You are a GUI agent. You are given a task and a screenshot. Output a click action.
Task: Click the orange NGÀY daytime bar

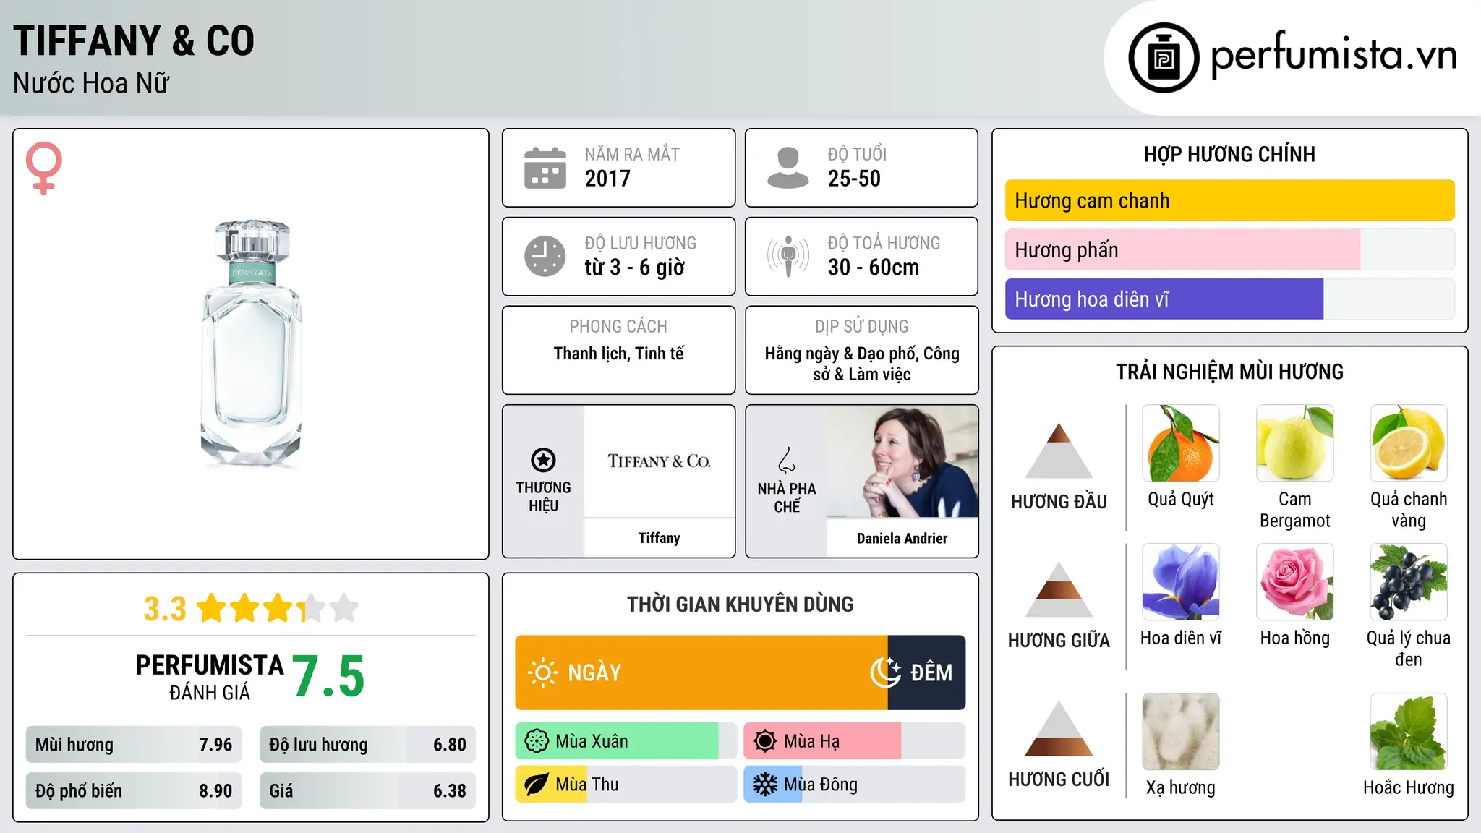[x=701, y=672]
